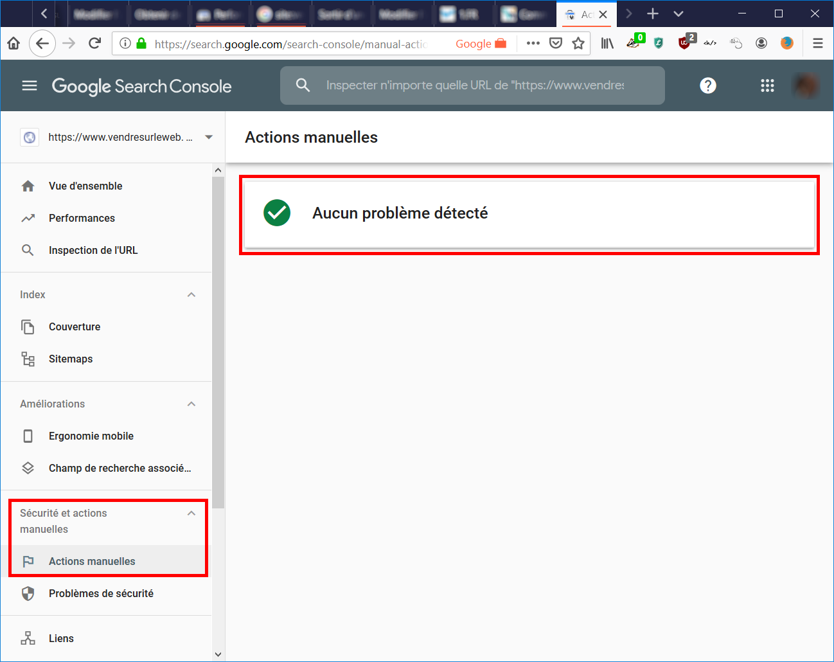834x662 pixels.
Task: Open the help question mark icon
Action: 708,85
